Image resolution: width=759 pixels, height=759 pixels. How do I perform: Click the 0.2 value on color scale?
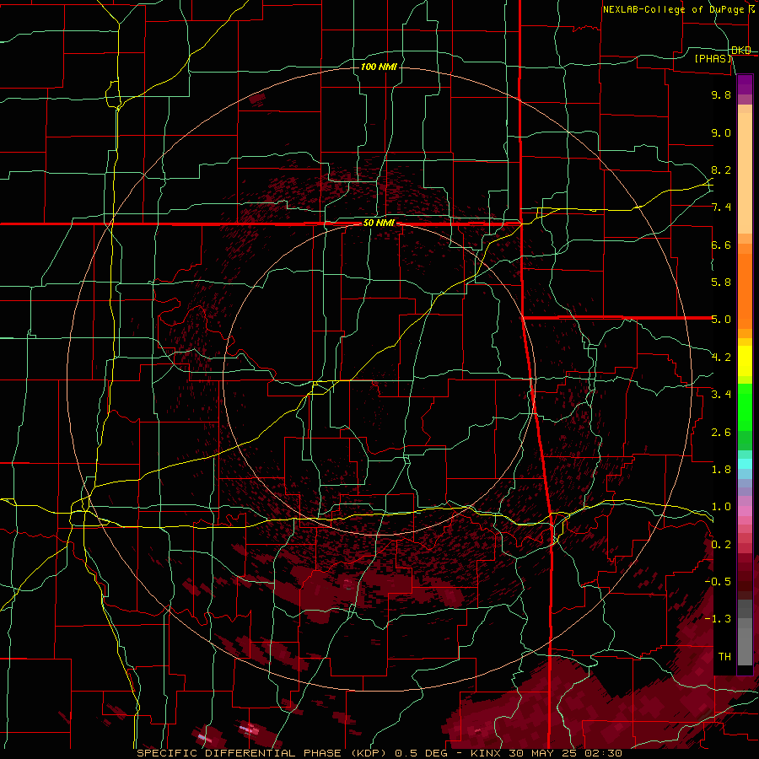(721, 545)
